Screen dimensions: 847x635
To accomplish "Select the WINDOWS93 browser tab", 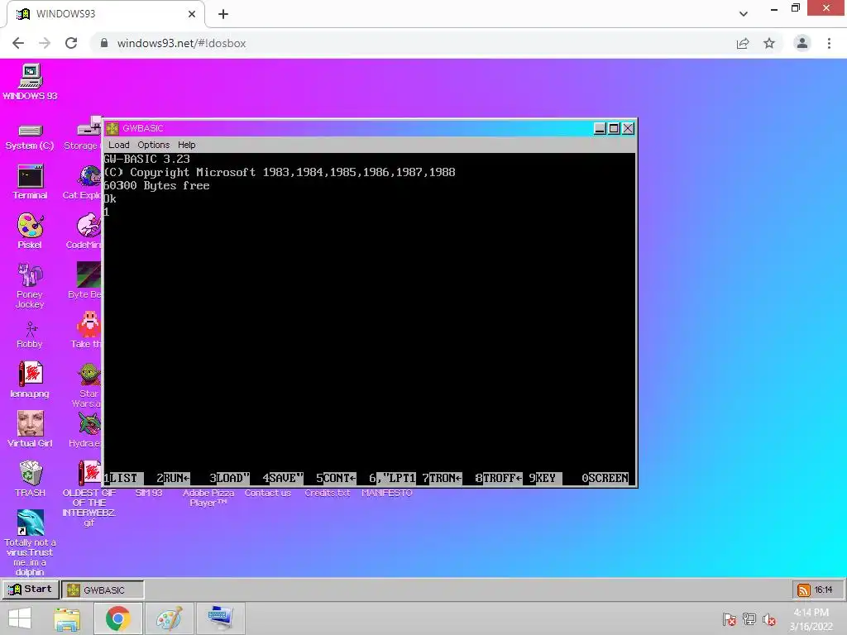I will pyautogui.click(x=106, y=14).
